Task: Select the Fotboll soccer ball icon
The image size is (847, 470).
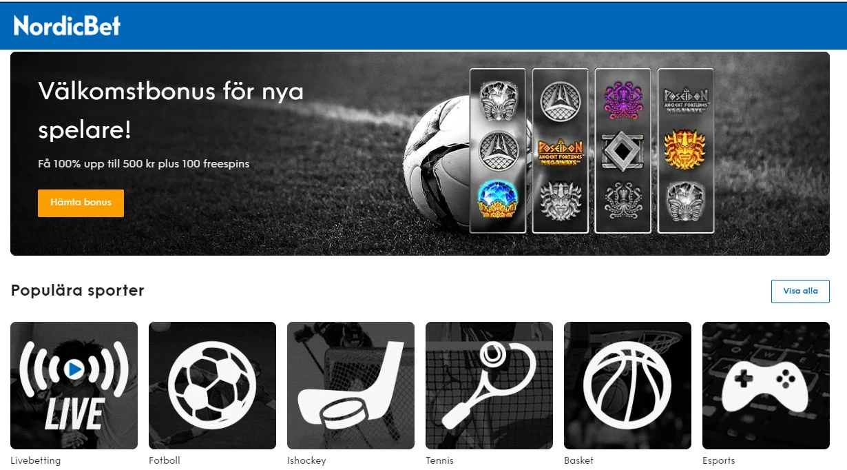Action: 212,385
